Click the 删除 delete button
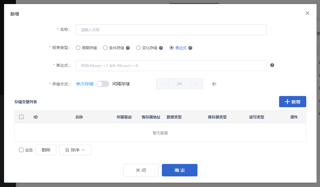Viewport: 320px width, 187px height. [46, 150]
